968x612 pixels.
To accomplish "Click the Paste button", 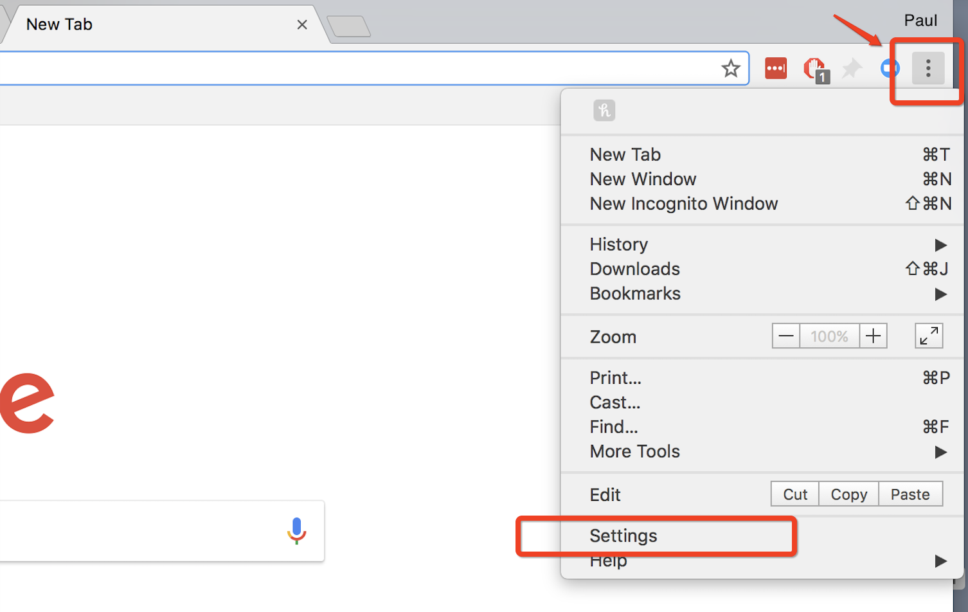I will coord(910,494).
